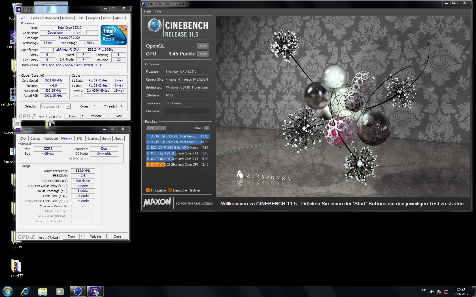
Task: Click Grafikkarte field GDI Generic
Action: [x=187, y=103]
